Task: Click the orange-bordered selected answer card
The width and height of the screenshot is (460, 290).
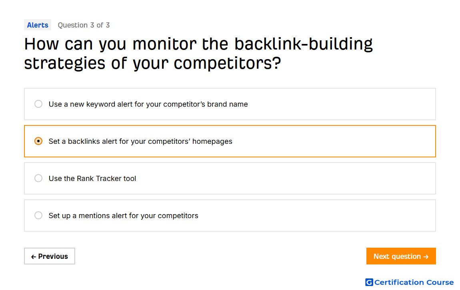Action: (230, 141)
